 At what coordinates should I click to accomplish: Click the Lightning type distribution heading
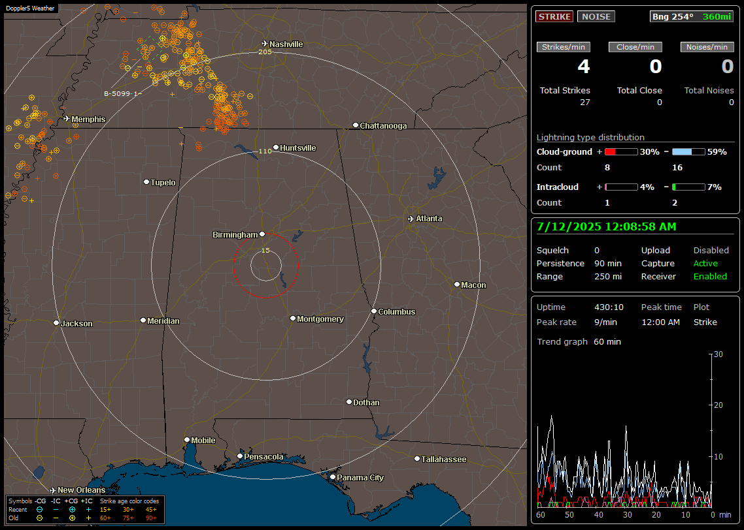pos(590,137)
